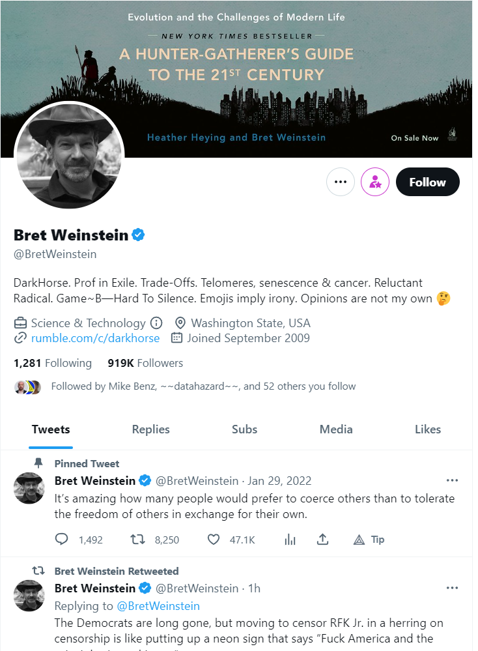View pinned tweet analytics bar-chart icon
Viewport: 478px width, 651px height.
click(x=290, y=540)
